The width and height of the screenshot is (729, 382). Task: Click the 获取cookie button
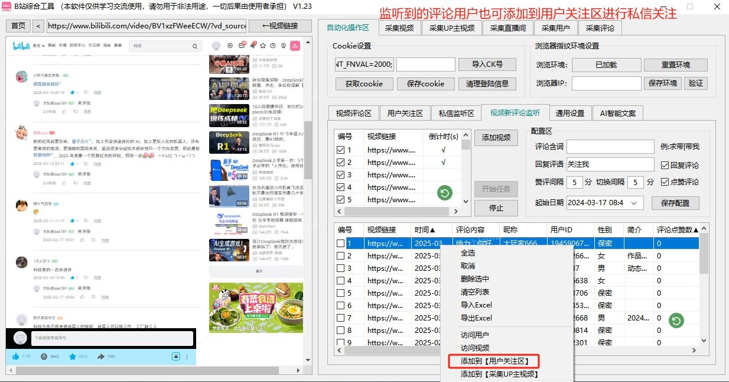point(363,84)
